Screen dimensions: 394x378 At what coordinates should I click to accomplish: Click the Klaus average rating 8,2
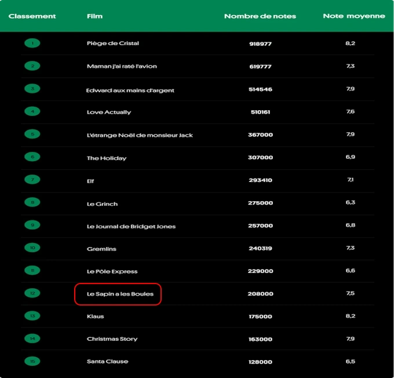[350, 316]
